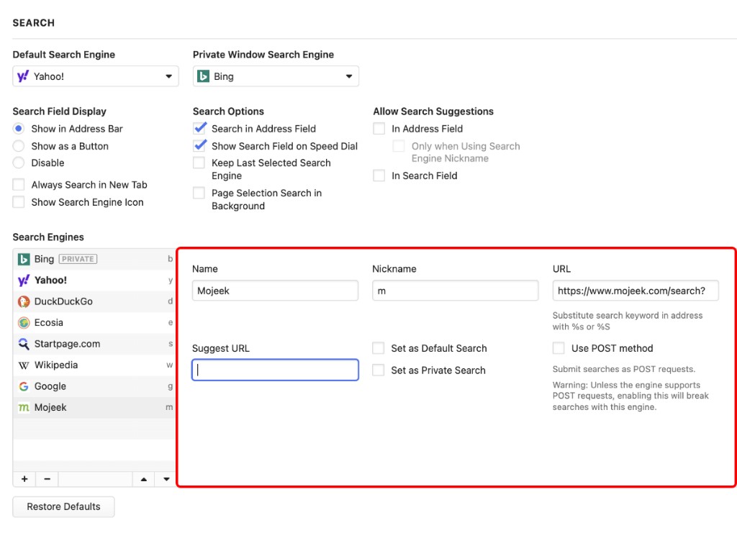Allow suggestions In Address Field

[379, 129]
